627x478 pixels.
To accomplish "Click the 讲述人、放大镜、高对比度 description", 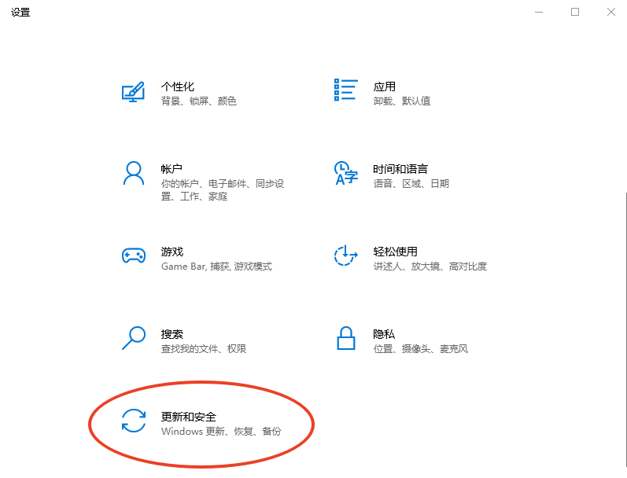I will click(430, 267).
